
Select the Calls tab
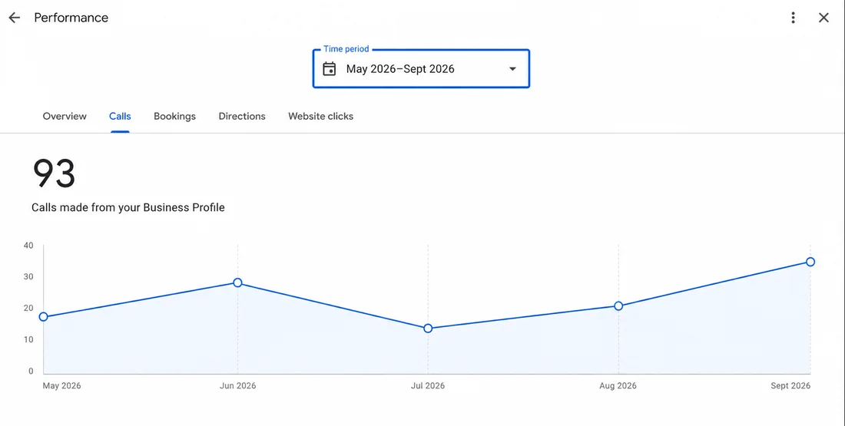[x=120, y=117]
